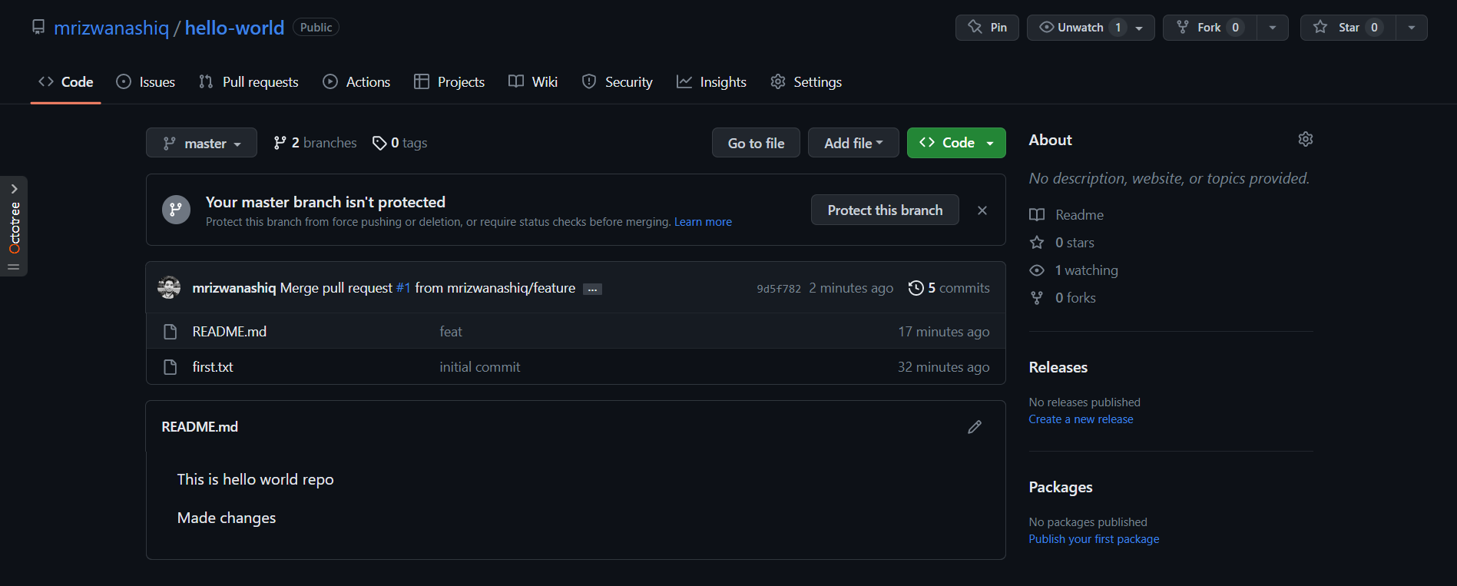Click Go to file button

[756, 143]
